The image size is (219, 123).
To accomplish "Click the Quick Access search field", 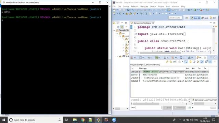I will coord(175,18).
